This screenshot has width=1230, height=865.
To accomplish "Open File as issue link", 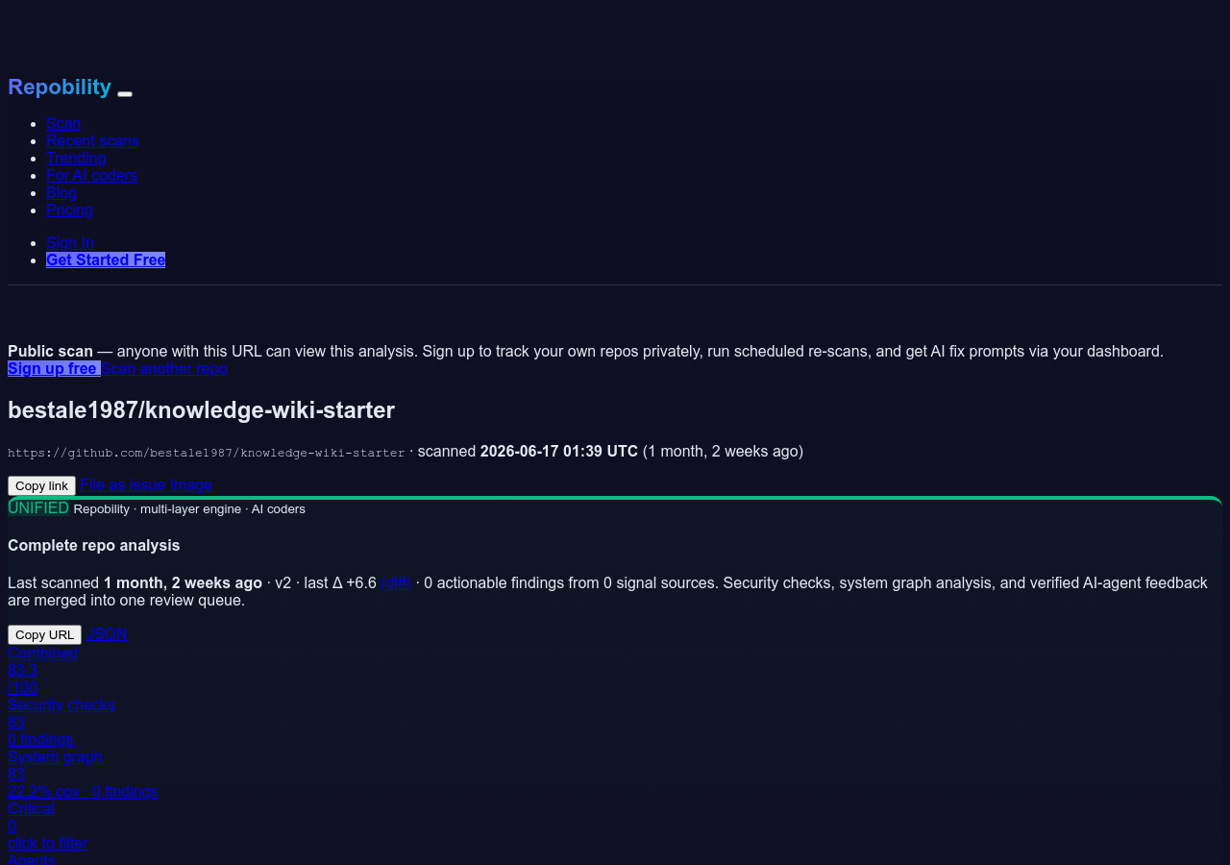I will tap(123, 484).
